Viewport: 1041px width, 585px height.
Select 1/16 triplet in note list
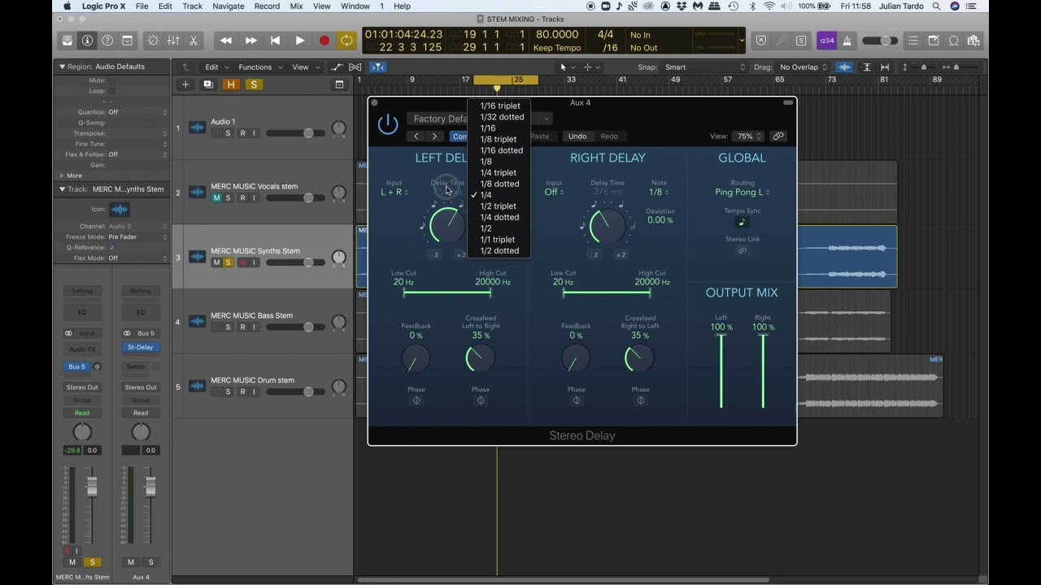(499, 106)
